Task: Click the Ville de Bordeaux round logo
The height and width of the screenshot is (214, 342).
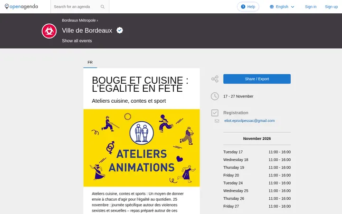Action: tap(49, 31)
